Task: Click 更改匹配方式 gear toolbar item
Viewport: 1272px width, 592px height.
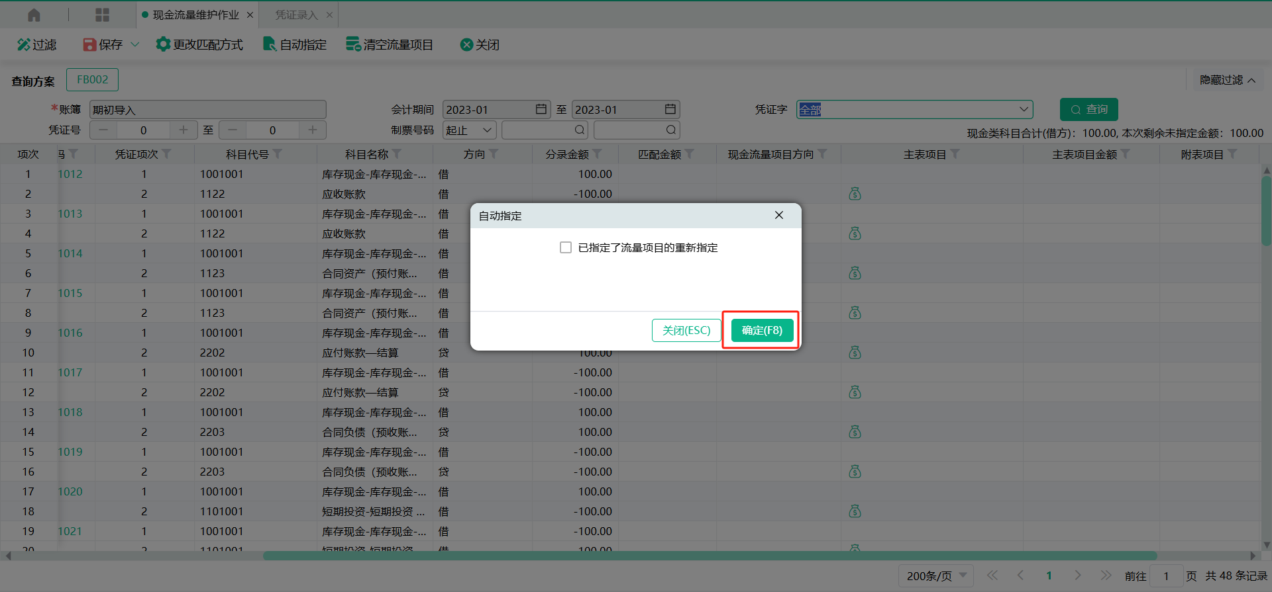Action: coord(199,44)
